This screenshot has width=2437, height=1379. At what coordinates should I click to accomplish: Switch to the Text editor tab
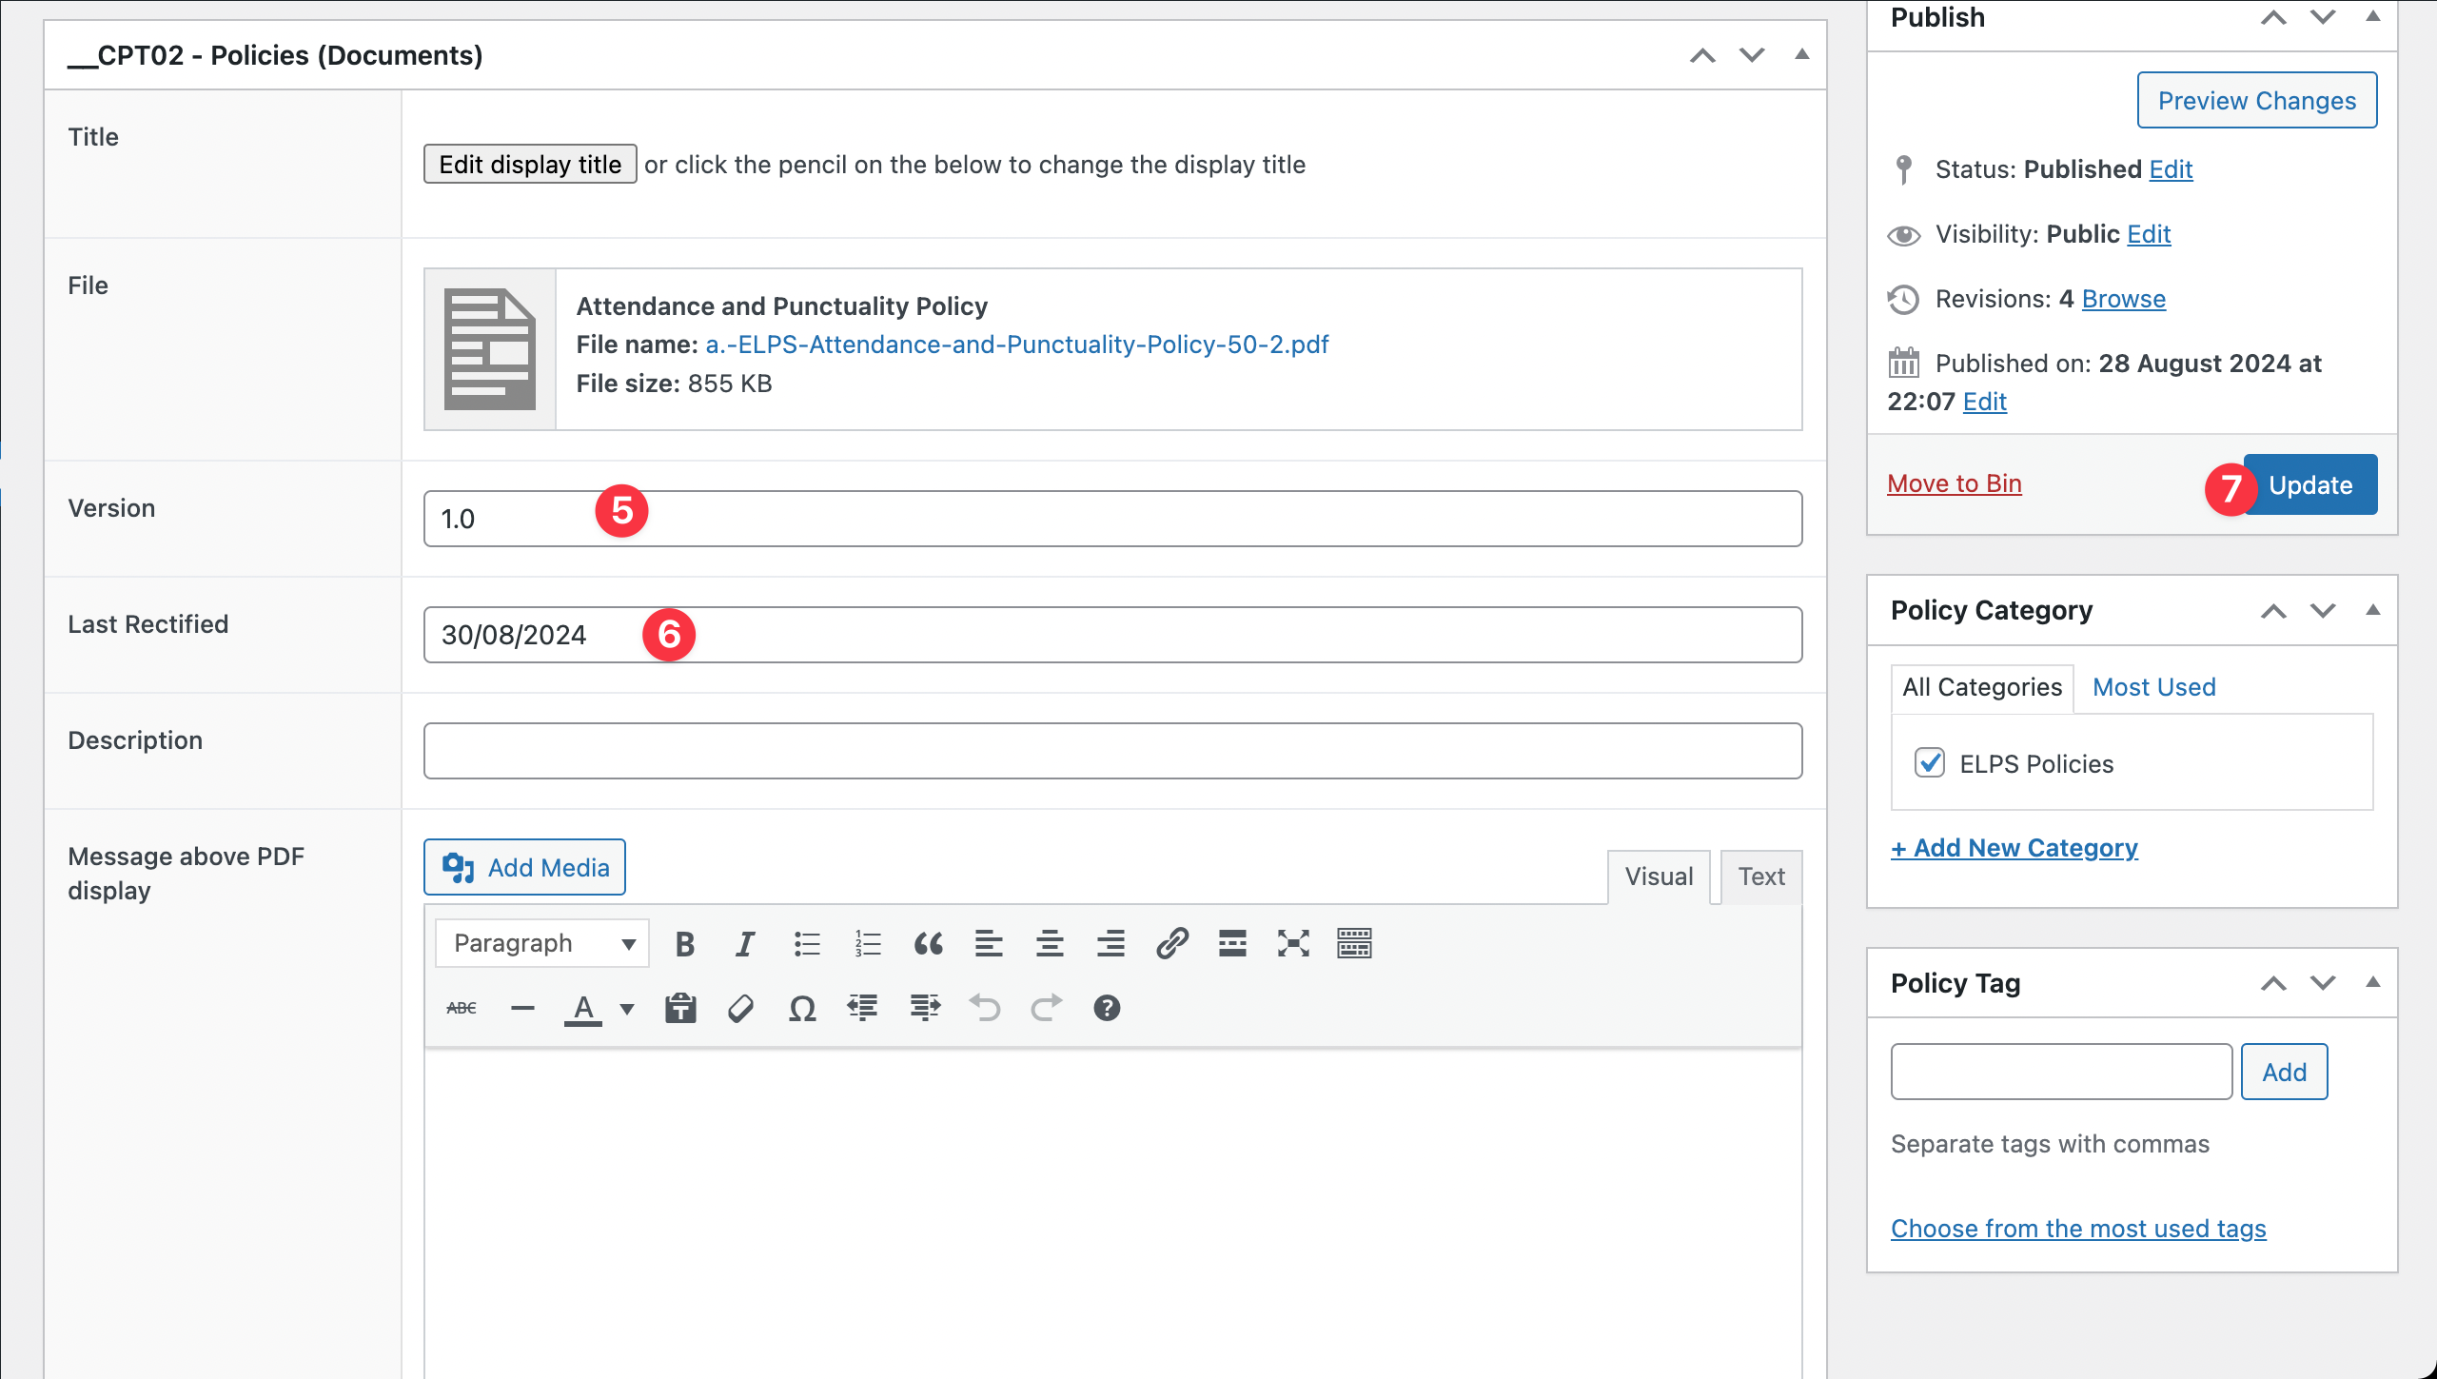tap(1761, 877)
